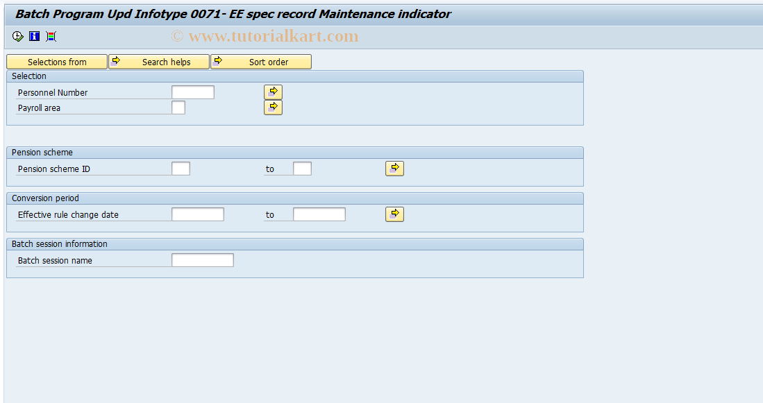763x403 pixels.
Task: Open the program Information icon
Action: pyautogui.click(x=35, y=37)
